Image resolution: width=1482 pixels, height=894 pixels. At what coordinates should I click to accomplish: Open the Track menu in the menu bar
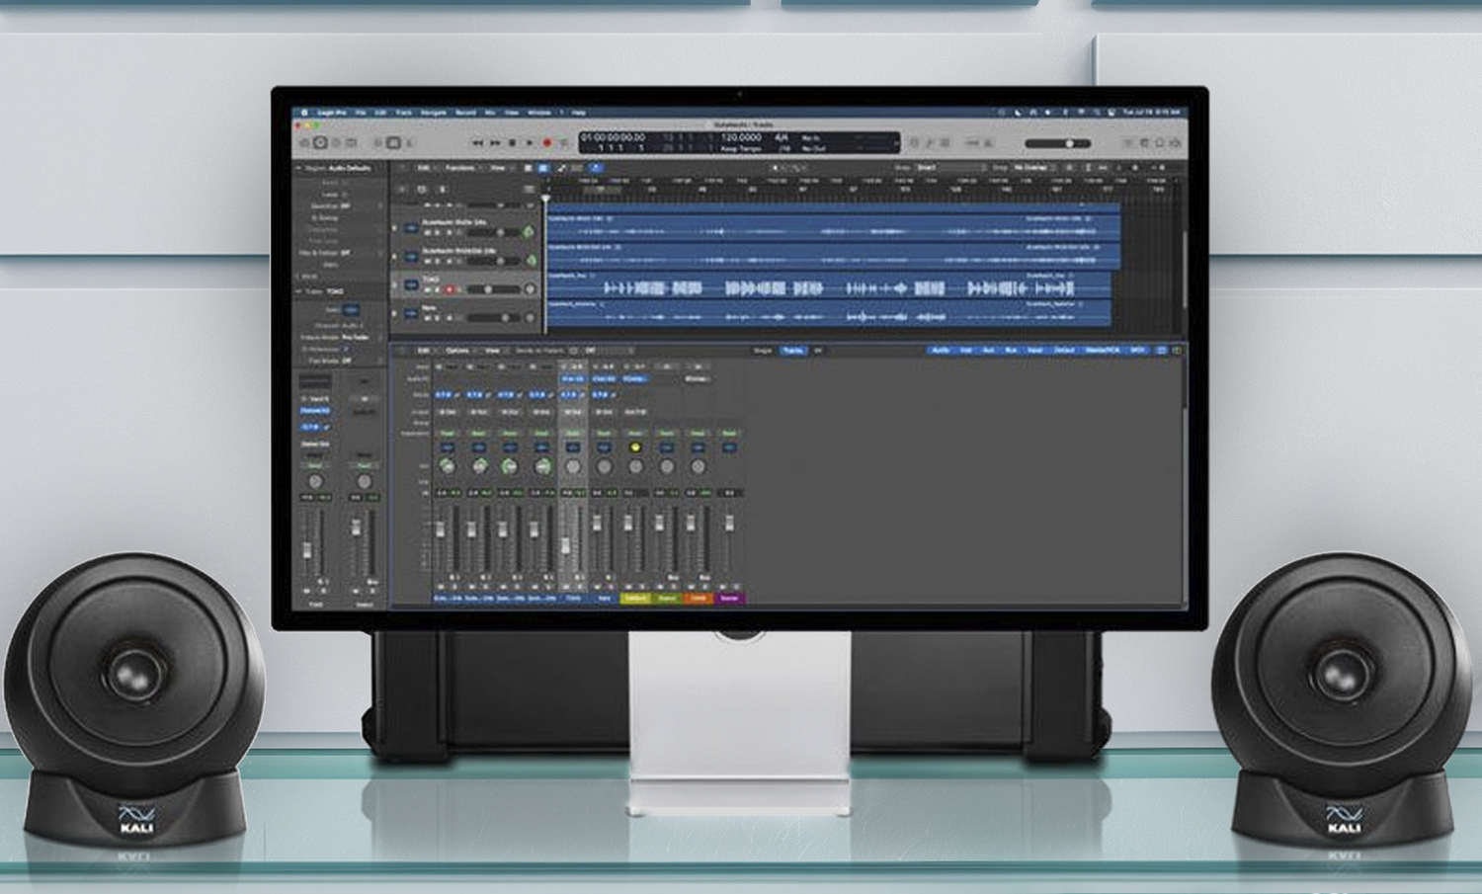click(x=404, y=113)
